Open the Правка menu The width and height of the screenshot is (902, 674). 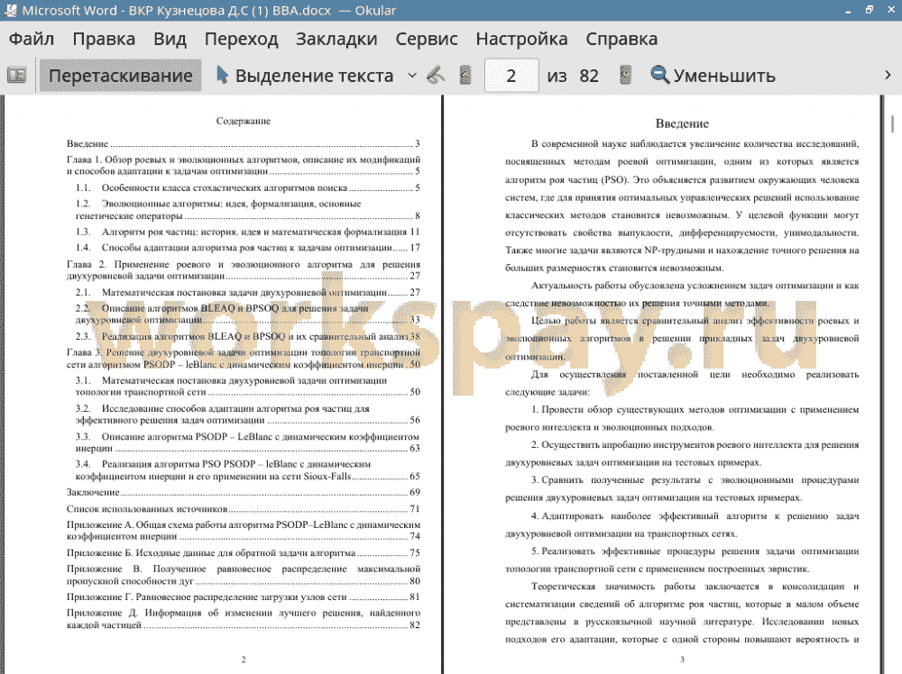tap(104, 39)
